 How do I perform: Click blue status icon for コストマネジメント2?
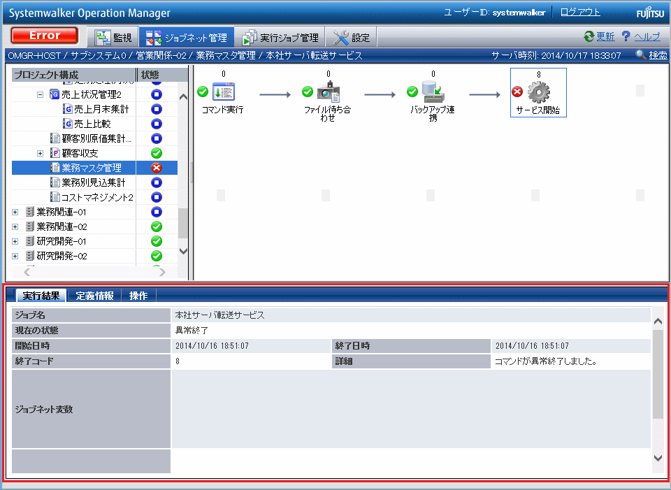tap(157, 197)
